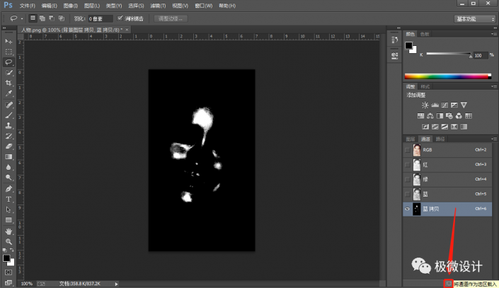Select the Hand tool
Screen dimensions: 499x288
coord(9,231)
